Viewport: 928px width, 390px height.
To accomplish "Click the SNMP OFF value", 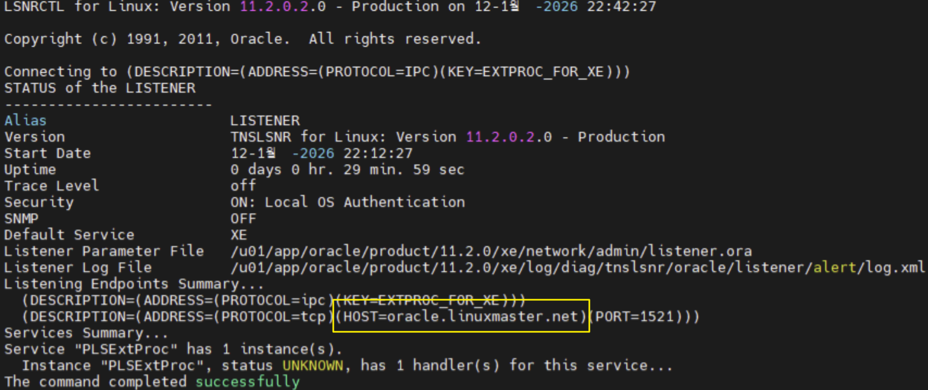I will 243,219.
